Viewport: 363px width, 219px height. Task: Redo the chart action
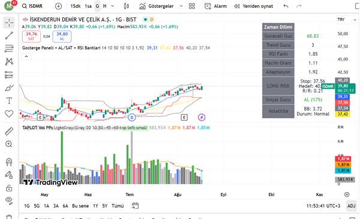[x=299, y=6]
